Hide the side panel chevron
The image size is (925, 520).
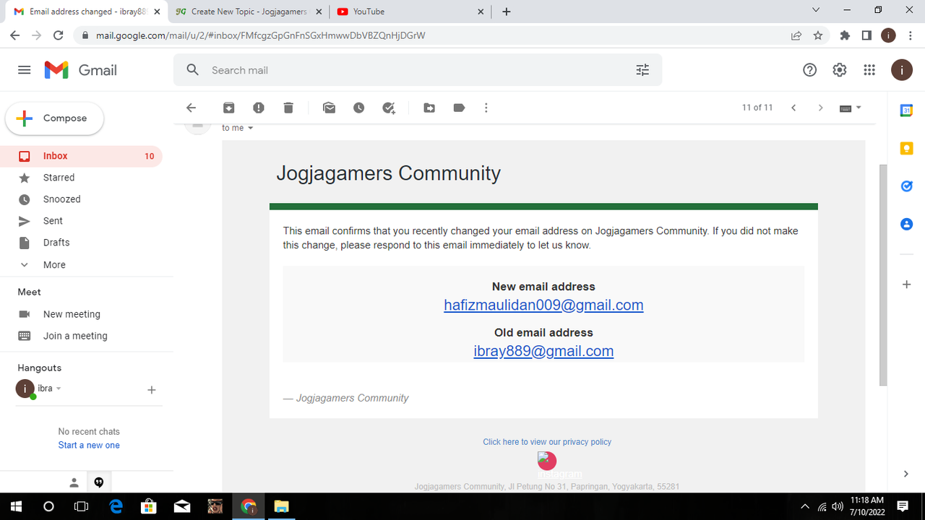point(906,474)
